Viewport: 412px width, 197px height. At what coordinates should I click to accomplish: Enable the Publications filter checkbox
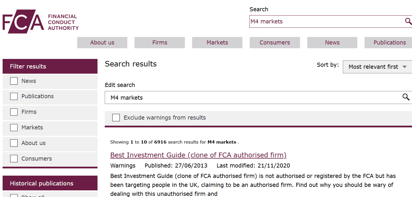14,96
